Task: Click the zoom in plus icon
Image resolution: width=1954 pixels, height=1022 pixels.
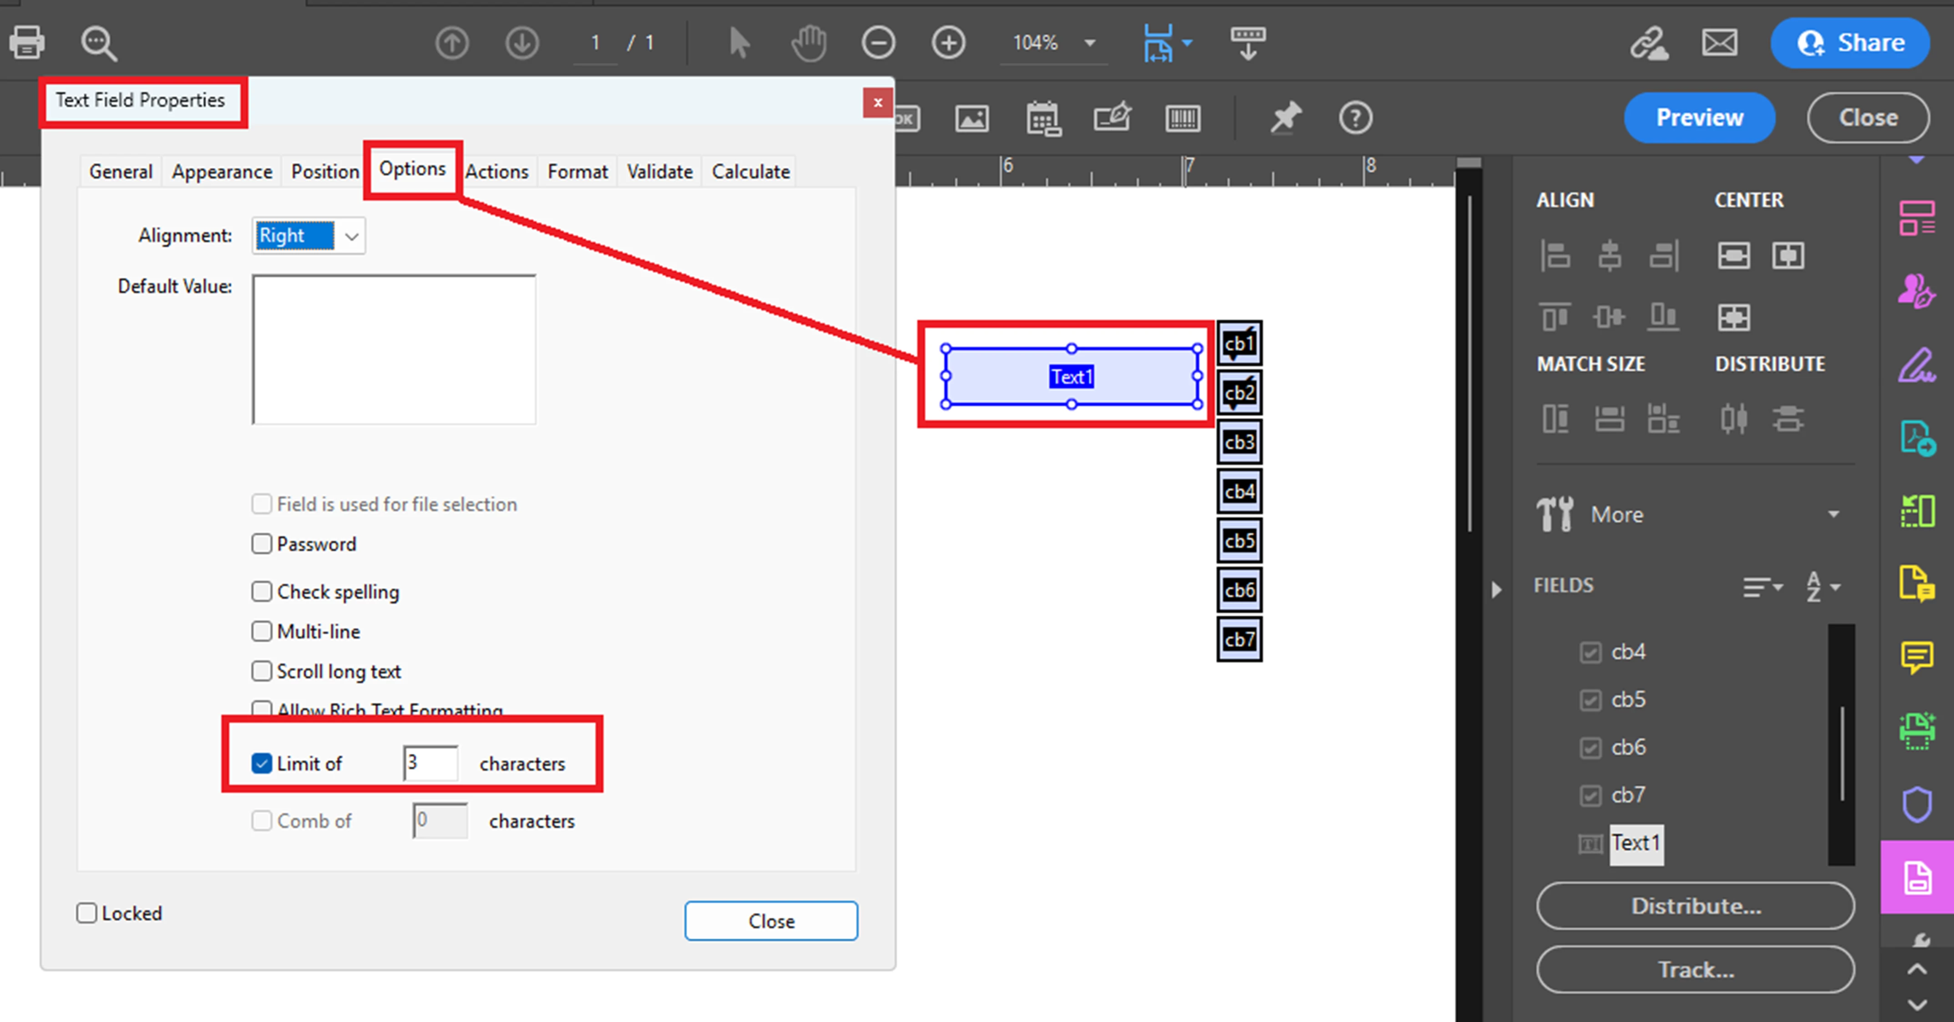Action: coord(948,42)
